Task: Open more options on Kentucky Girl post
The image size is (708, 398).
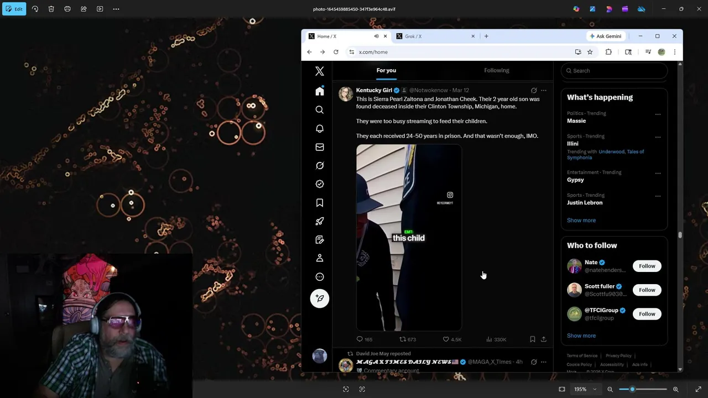Action: pos(544,91)
